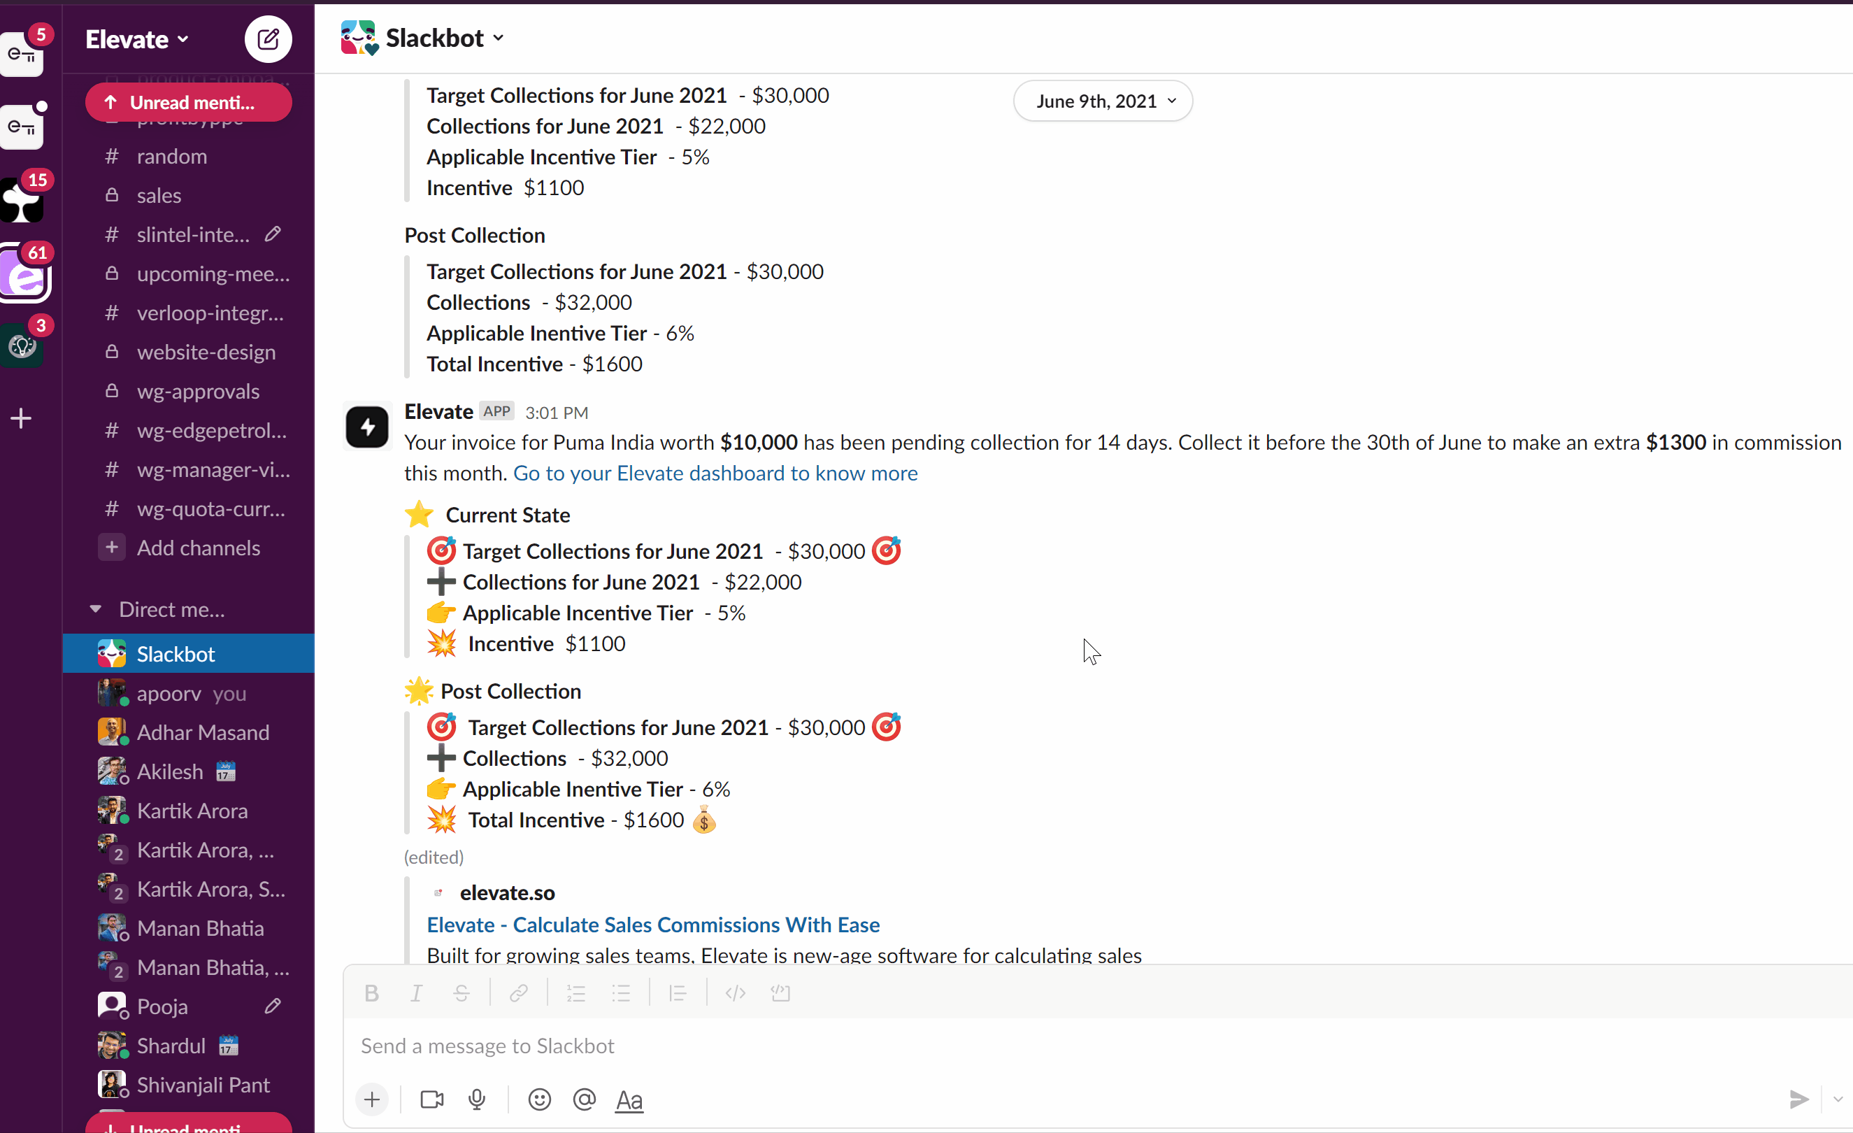Toggle the Aa formatting toolbar
The height and width of the screenshot is (1133, 1853).
point(629,1101)
